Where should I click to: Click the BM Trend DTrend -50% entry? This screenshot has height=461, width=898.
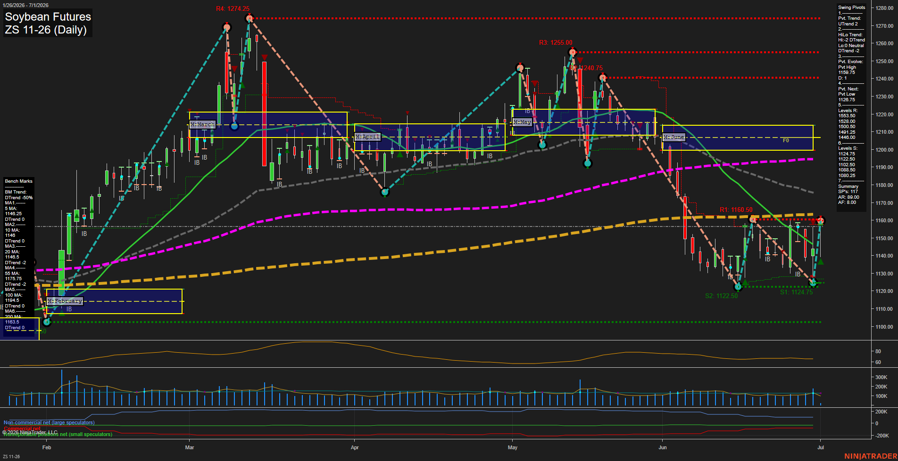pyautogui.click(x=19, y=195)
